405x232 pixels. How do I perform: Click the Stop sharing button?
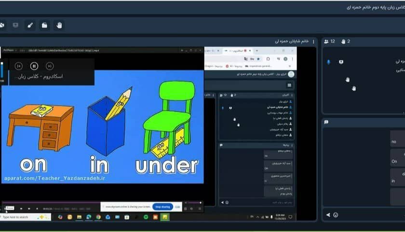pyautogui.click(x=162, y=207)
